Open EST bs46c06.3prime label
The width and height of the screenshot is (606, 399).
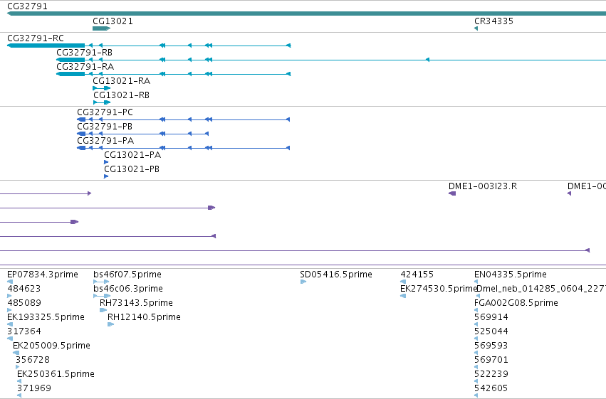(x=128, y=288)
